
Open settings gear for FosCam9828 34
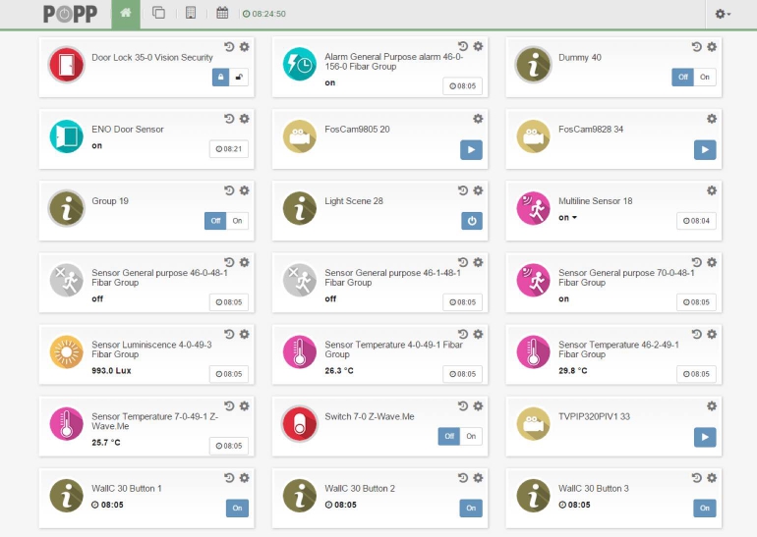712,119
